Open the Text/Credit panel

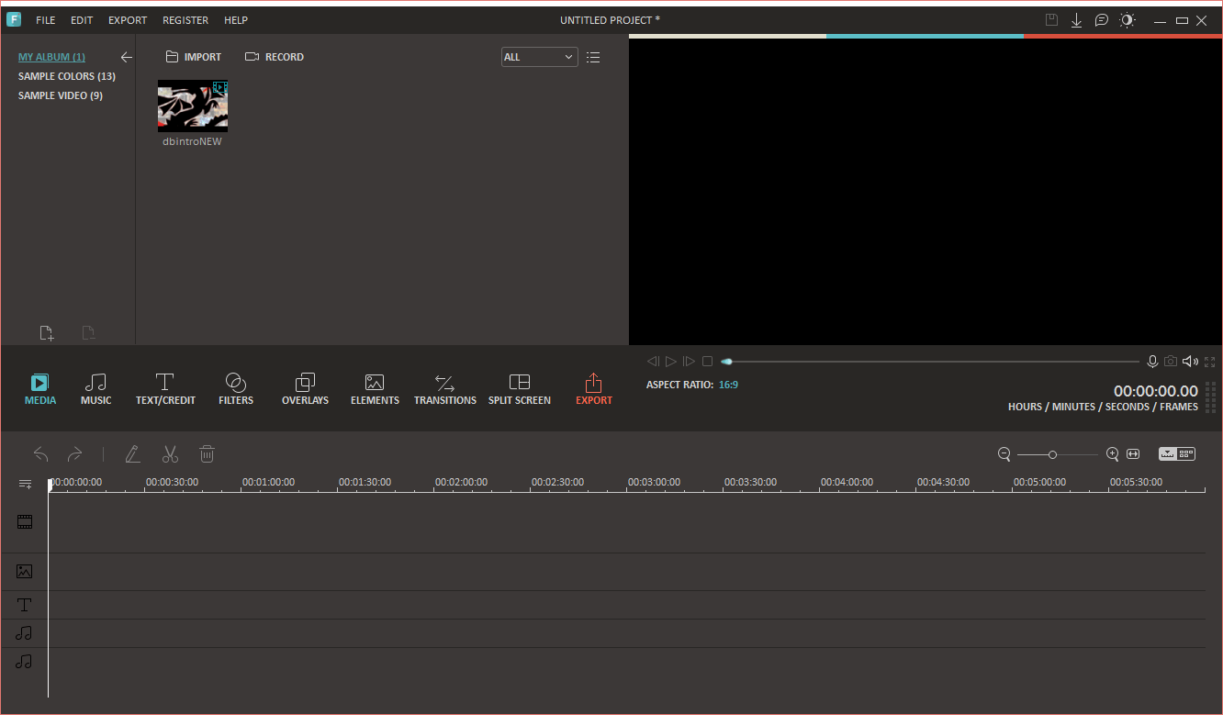point(165,389)
